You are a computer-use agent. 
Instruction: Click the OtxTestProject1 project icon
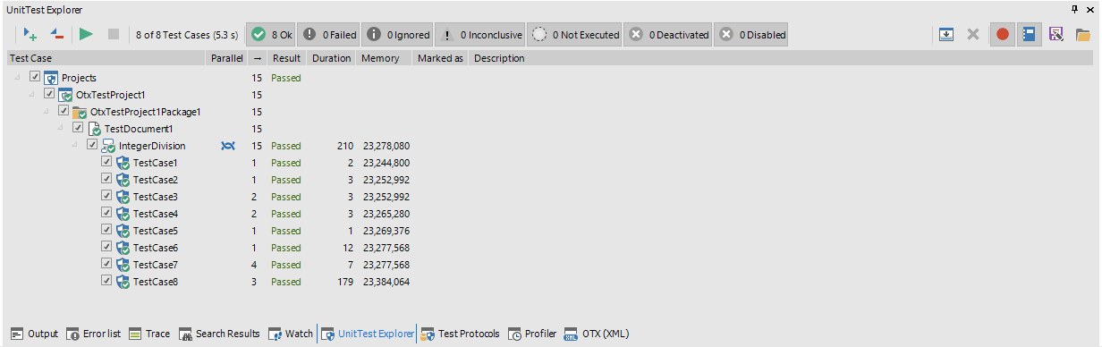tap(65, 95)
